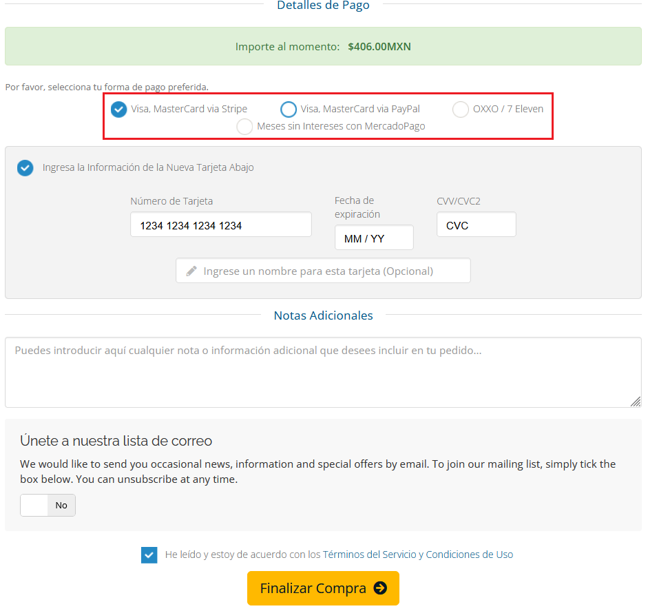Click the resize handle of the notes box

[x=635, y=401]
